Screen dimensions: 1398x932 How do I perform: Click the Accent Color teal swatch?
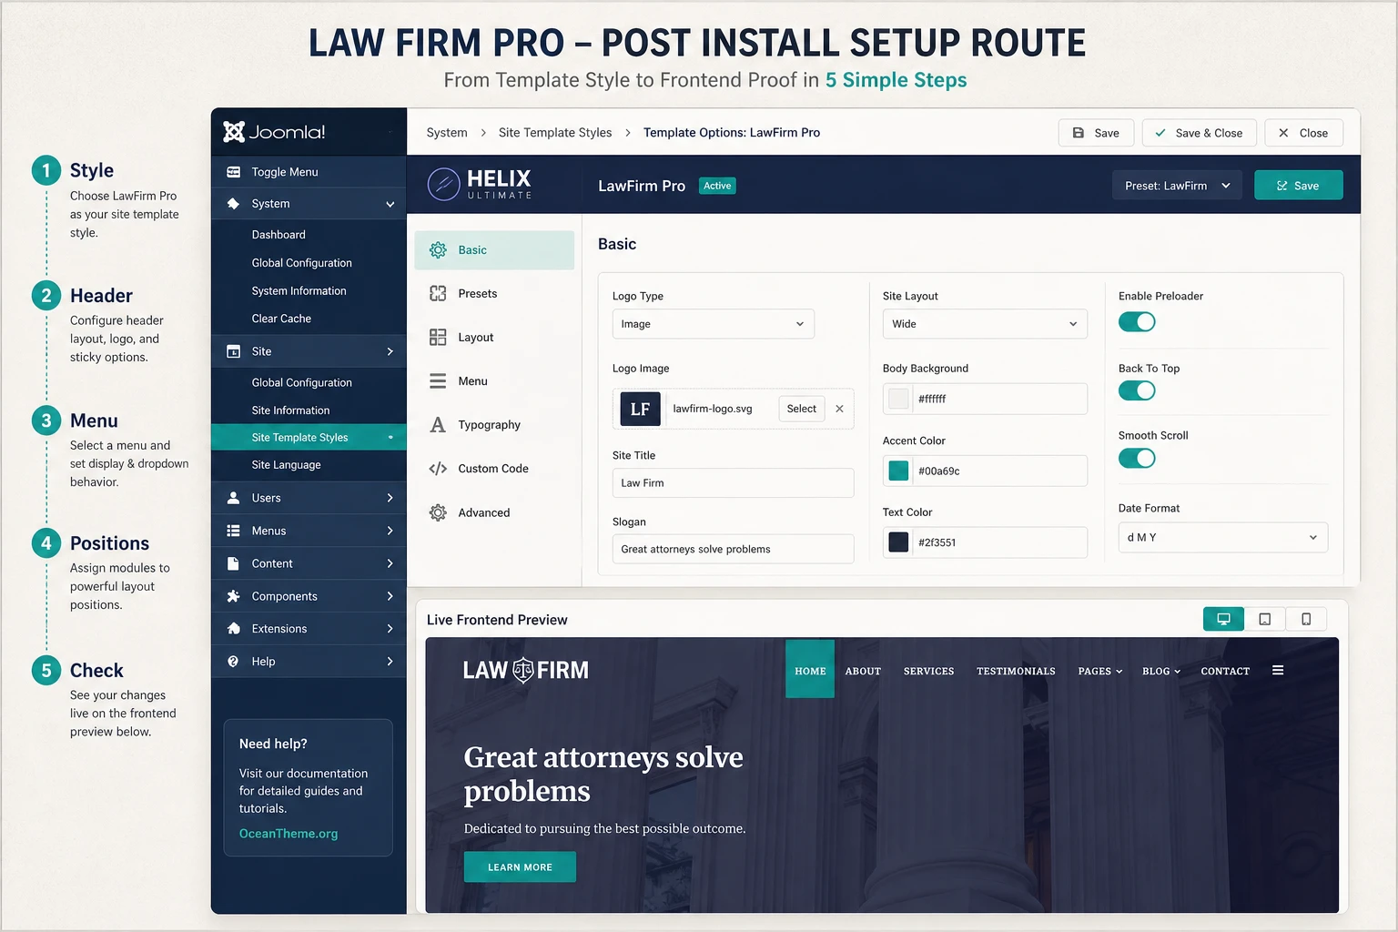pyautogui.click(x=898, y=471)
